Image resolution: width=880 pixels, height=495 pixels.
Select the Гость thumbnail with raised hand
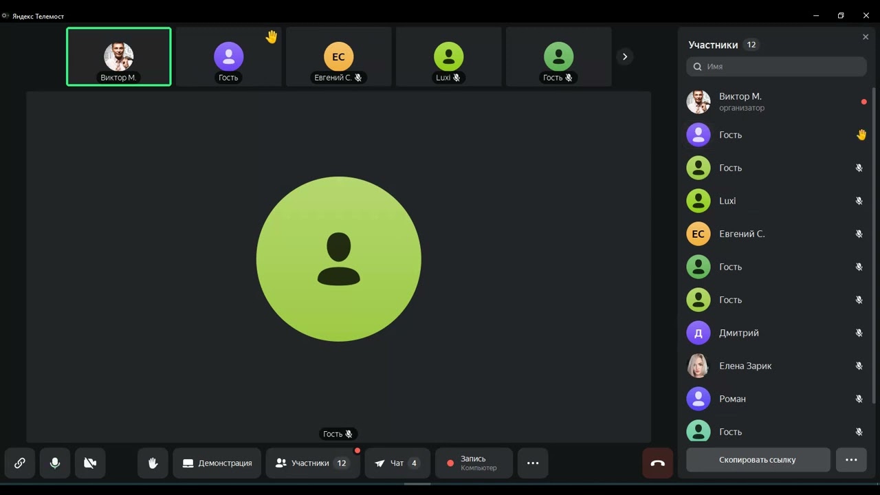point(228,56)
